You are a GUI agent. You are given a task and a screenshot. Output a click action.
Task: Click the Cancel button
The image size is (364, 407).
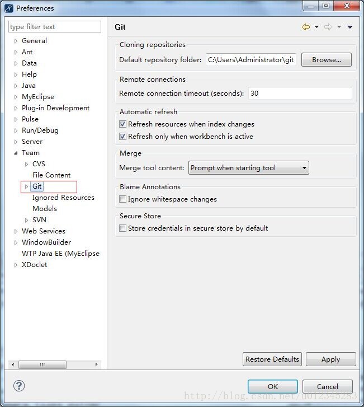tap(328, 387)
